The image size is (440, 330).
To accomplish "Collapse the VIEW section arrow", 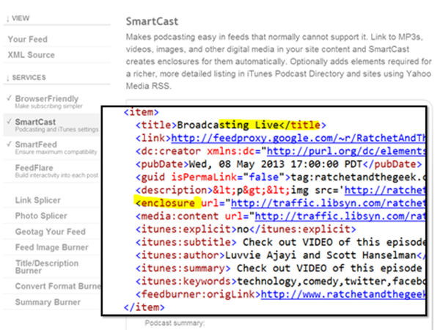I will click(8, 19).
